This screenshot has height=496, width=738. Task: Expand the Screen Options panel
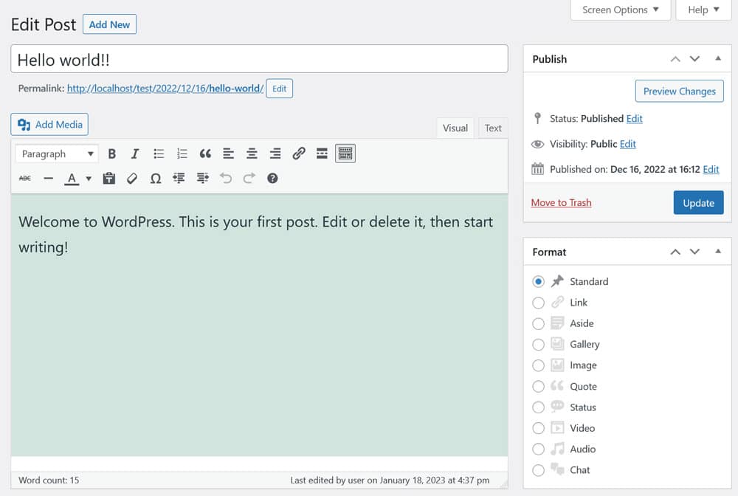pos(620,10)
